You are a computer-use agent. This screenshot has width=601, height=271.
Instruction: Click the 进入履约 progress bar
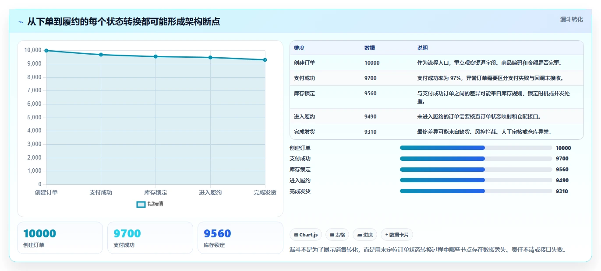click(x=476, y=180)
